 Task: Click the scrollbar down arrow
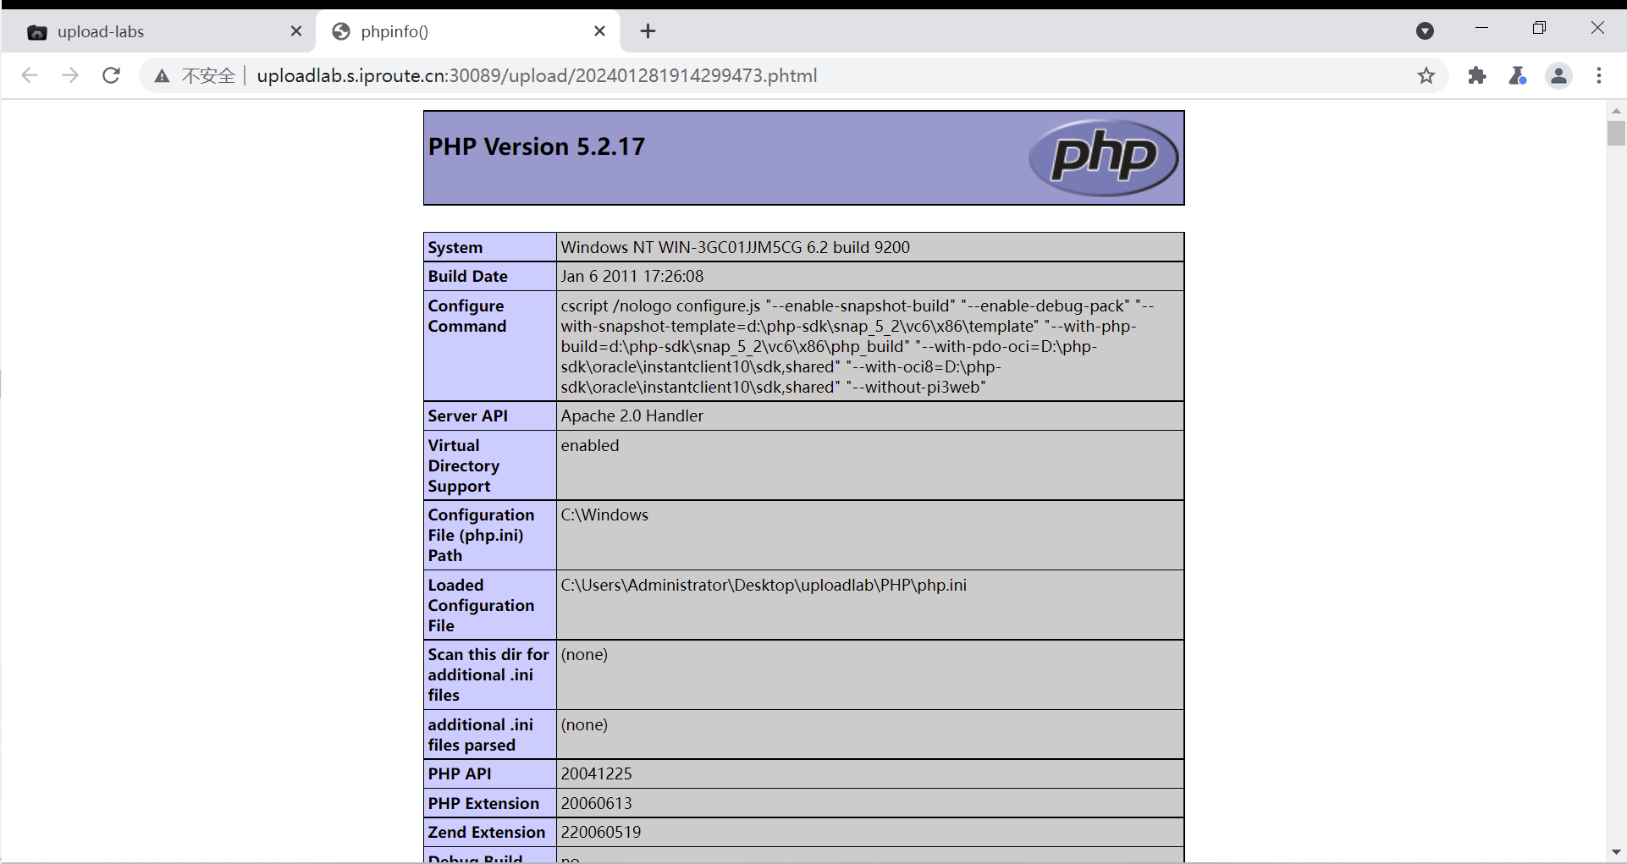(x=1616, y=852)
